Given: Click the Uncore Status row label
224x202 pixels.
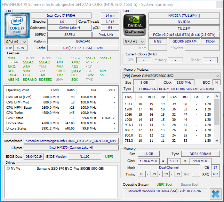Looking at the screenshot, I should click(x=16, y=129).
